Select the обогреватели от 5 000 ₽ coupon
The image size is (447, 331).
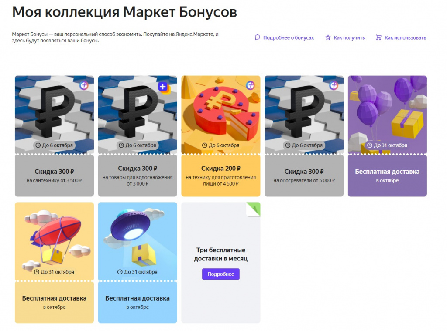pos(304,136)
